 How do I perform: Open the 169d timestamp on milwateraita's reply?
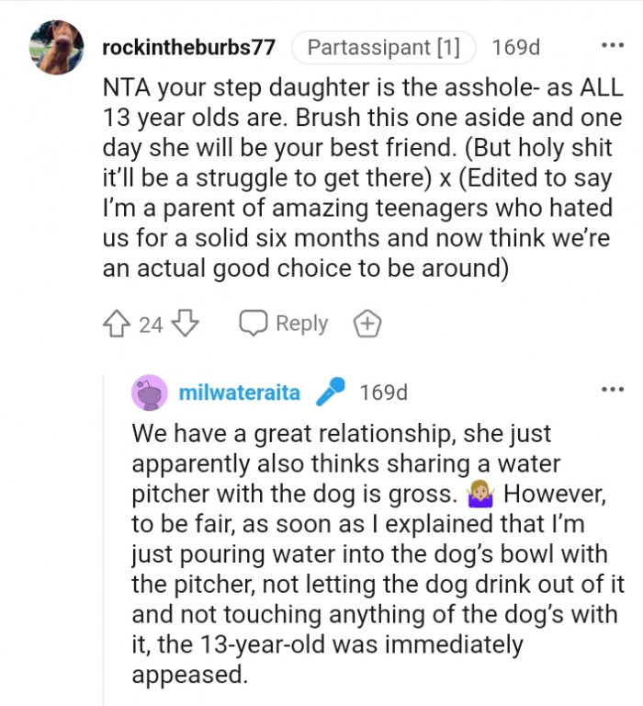(384, 393)
